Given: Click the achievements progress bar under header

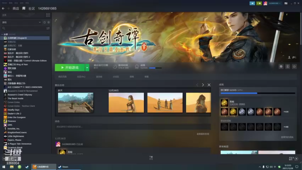Looking at the screenshot, I should 155,68.
